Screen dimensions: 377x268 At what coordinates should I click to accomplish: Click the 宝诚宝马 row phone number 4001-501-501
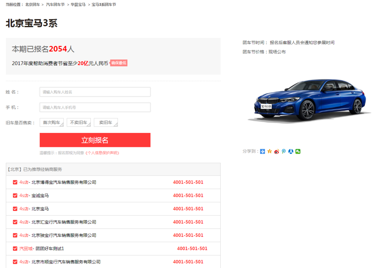click(188, 196)
